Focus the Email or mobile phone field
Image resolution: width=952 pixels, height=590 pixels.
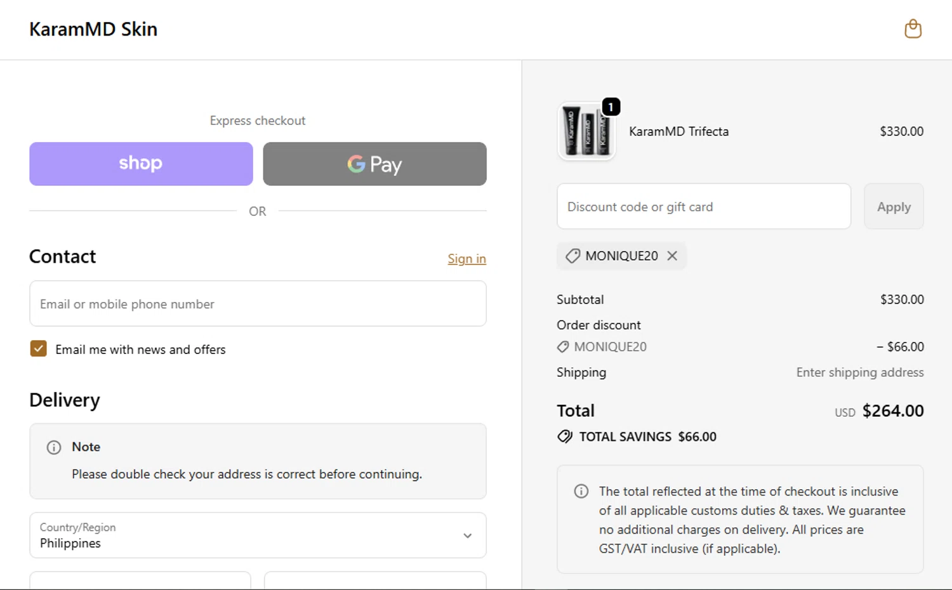pos(258,304)
